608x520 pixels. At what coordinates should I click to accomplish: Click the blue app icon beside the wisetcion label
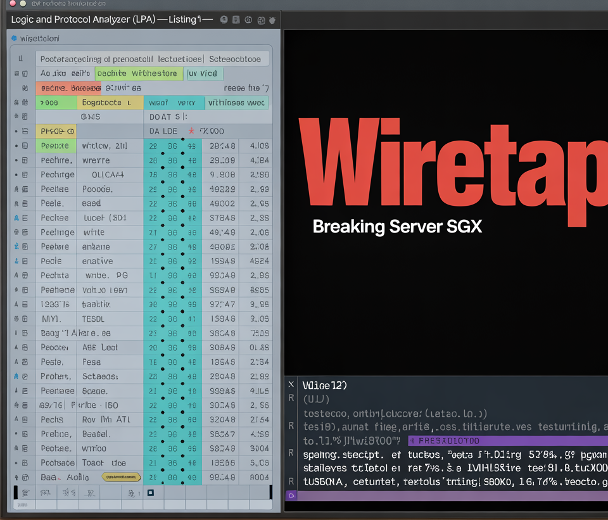[13, 38]
